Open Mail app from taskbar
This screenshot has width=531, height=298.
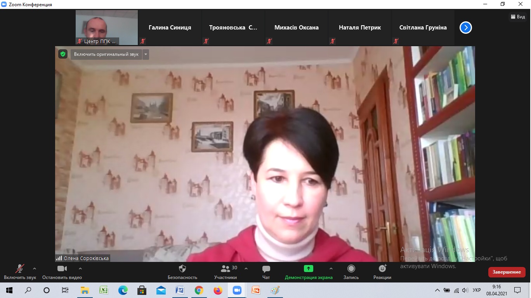(x=161, y=290)
